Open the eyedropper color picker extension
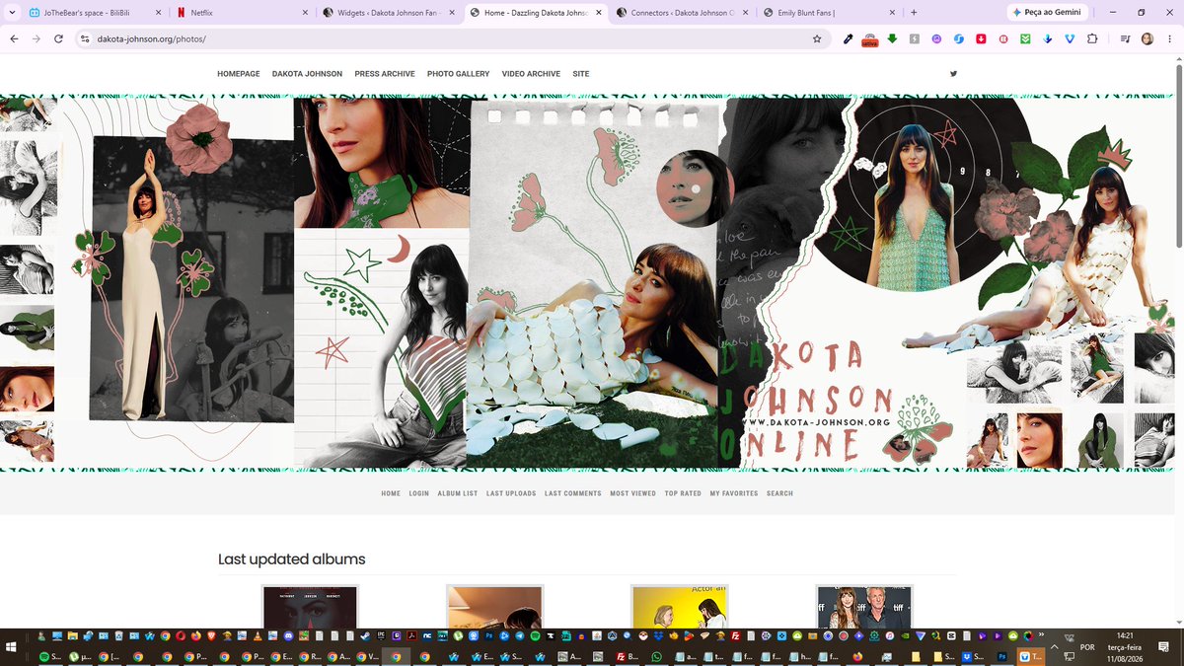The width and height of the screenshot is (1184, 666). pos(848,38)
